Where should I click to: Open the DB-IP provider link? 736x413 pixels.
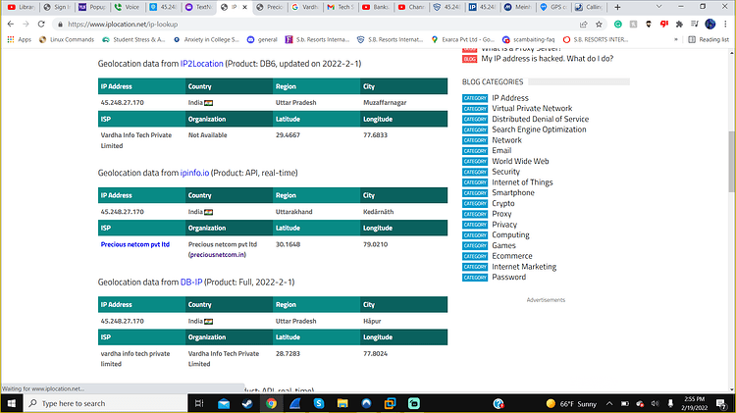(191, 283)
